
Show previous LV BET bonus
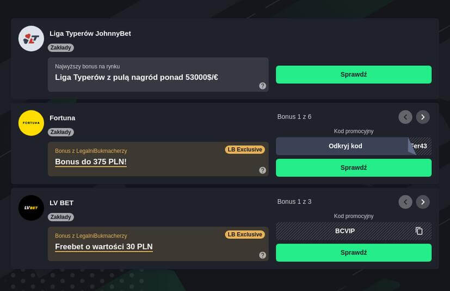405,202
